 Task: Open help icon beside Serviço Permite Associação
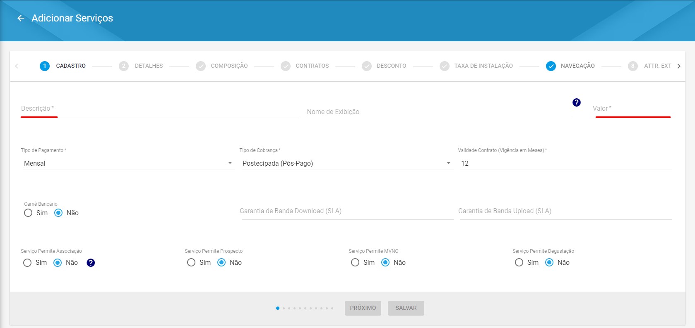(91, 263)
